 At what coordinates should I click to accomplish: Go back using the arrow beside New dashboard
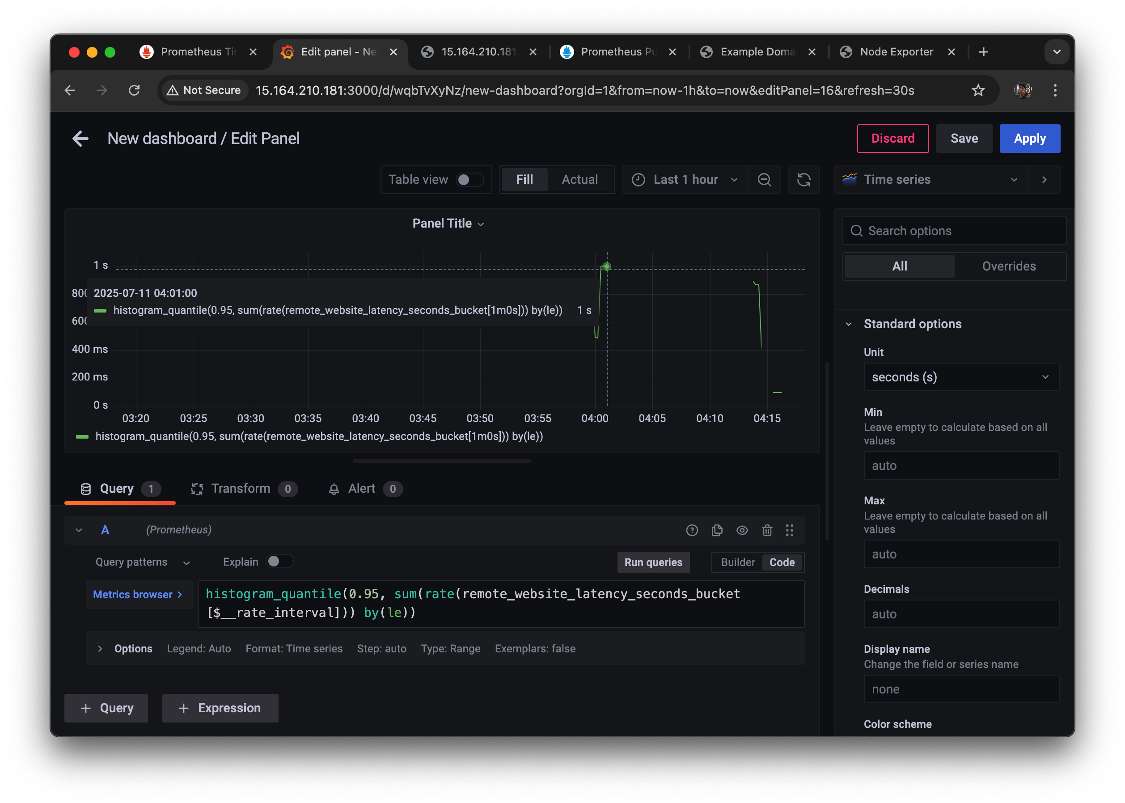coord(80,139)
